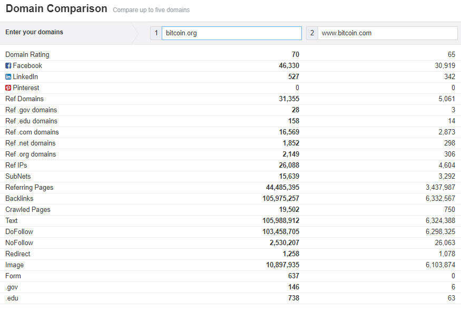Viewport: 461px width, 311px height.
Task: Click the Ref .net value 1,852
Action: tap(291, 143)
